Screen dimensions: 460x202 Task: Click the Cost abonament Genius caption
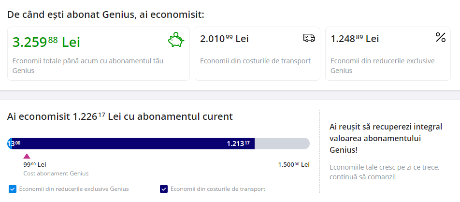(56, 173)
